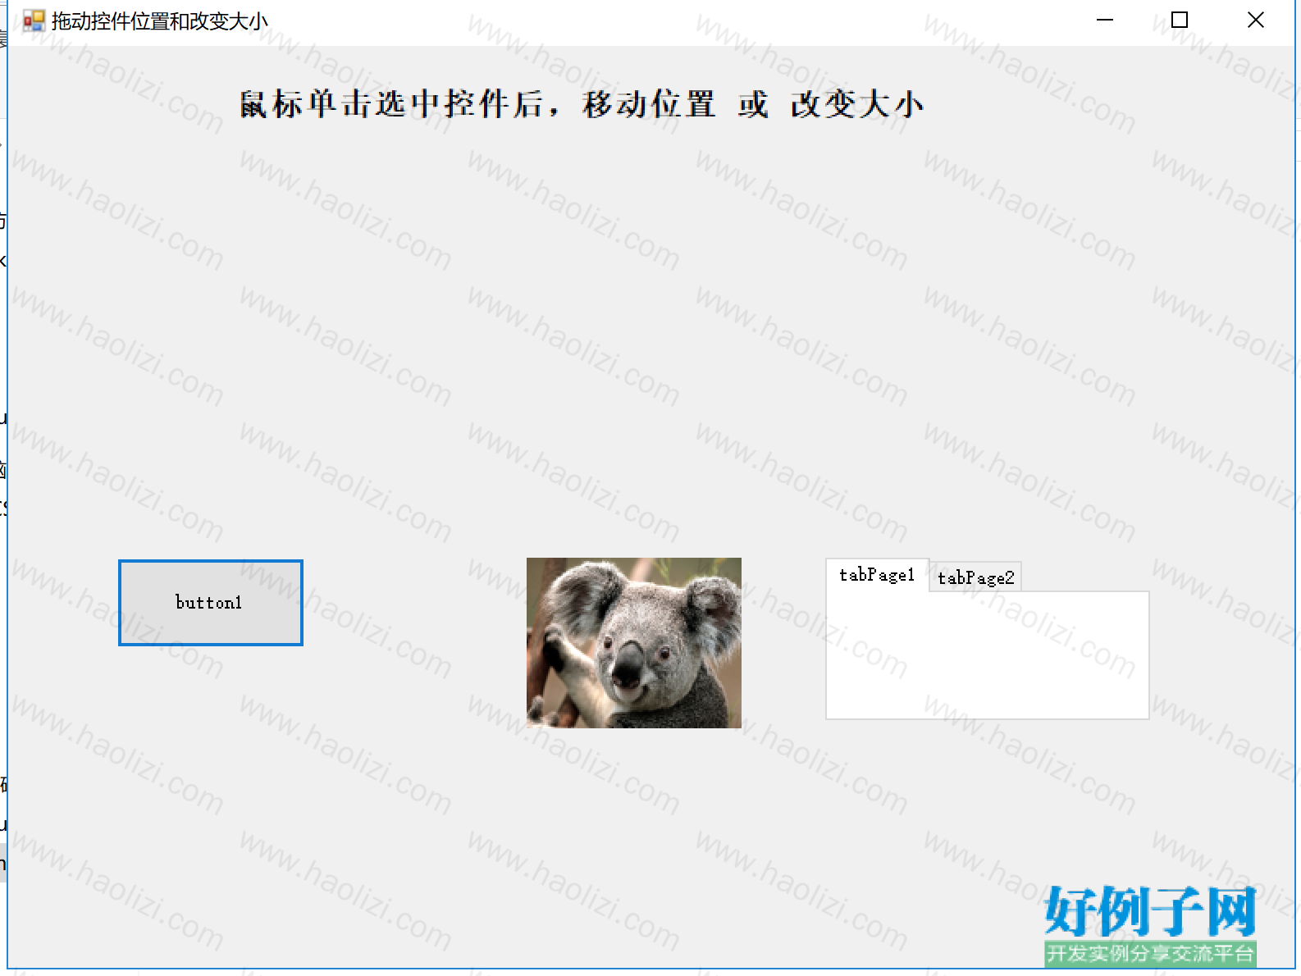Click inside the tab control's white page area
1301x976 pixels.
click(988, 655)
